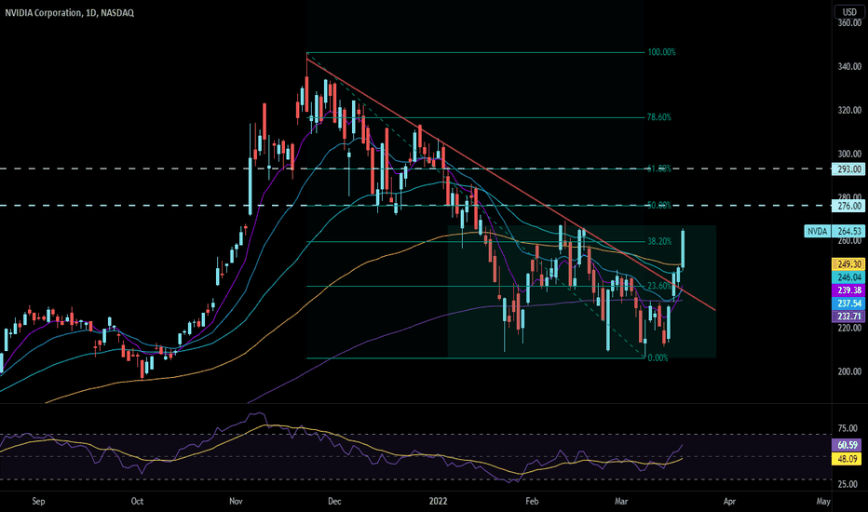Click the 340.00 price scale tick

click(849, 66)
